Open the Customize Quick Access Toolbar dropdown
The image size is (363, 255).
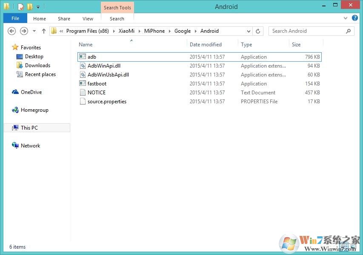pyautogui.click(x=38, y=7)
